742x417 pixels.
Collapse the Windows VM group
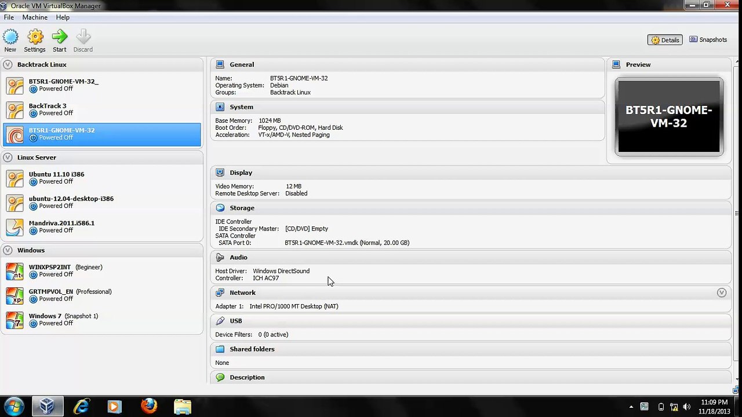pos(8,250)
